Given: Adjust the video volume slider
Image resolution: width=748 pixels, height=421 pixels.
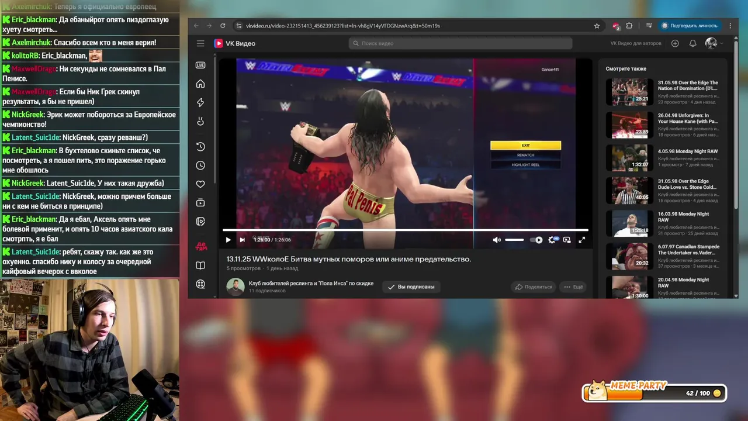Looking at the screenshot, I should (514, 240).
